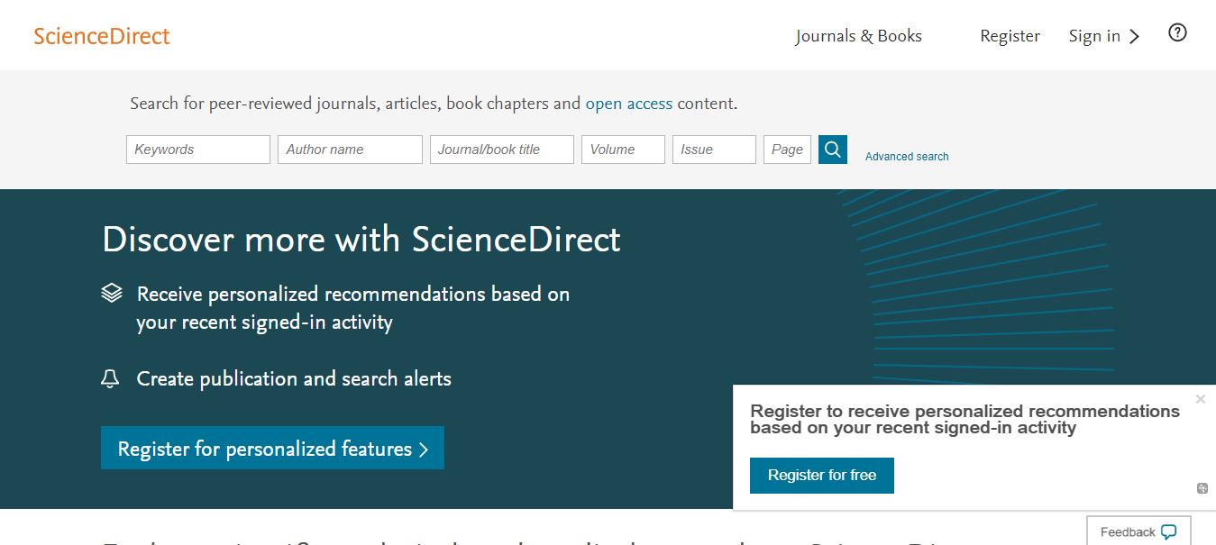Click Register for personalized features button

click(x=272, y=448)
